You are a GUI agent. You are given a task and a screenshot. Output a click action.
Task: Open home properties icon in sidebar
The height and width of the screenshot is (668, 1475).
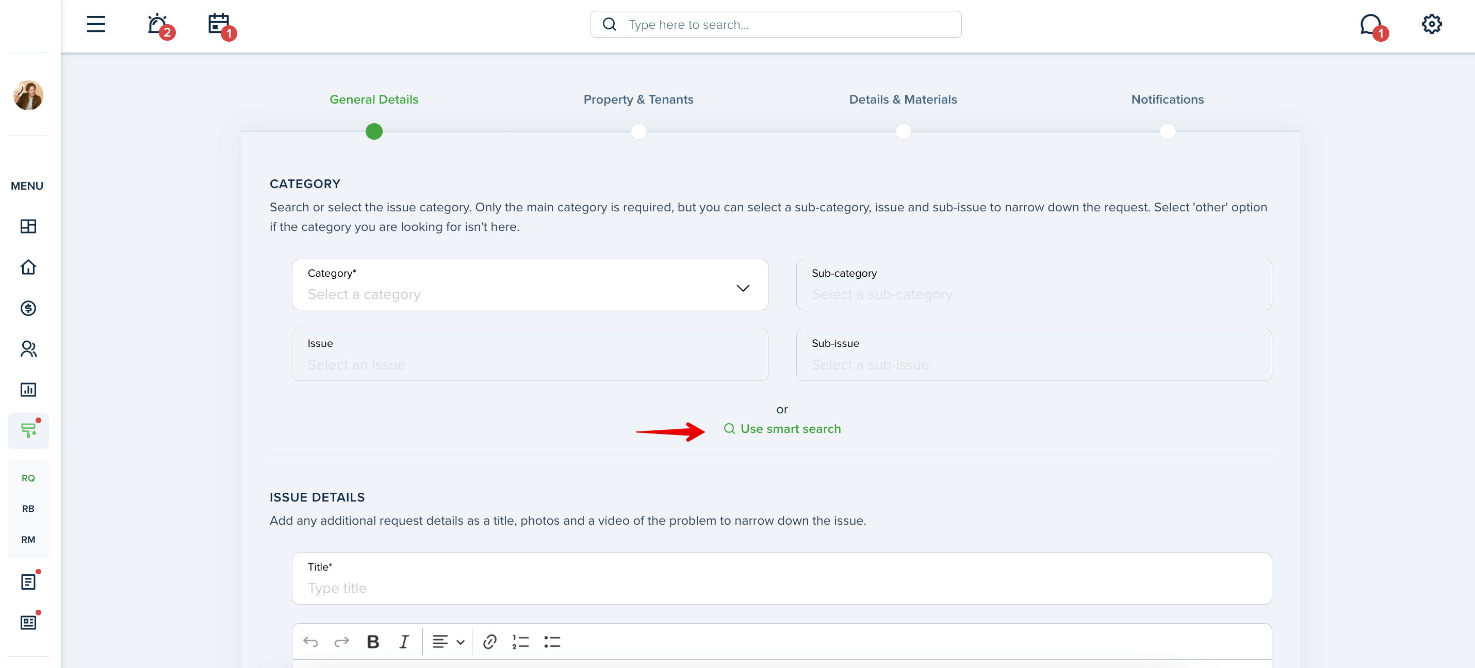click(28, 268)
